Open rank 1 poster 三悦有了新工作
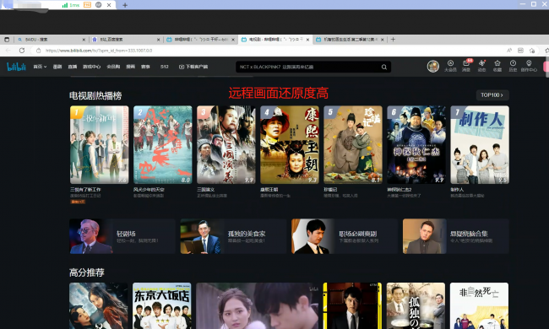The width and height of the screenshot is (549, 329). (x=99, y=145)
